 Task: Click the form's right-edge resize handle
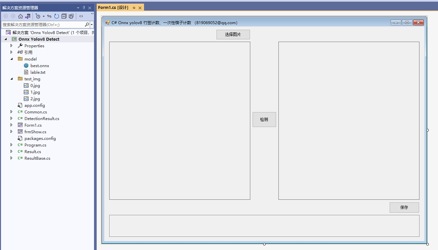tap(427, 130)
